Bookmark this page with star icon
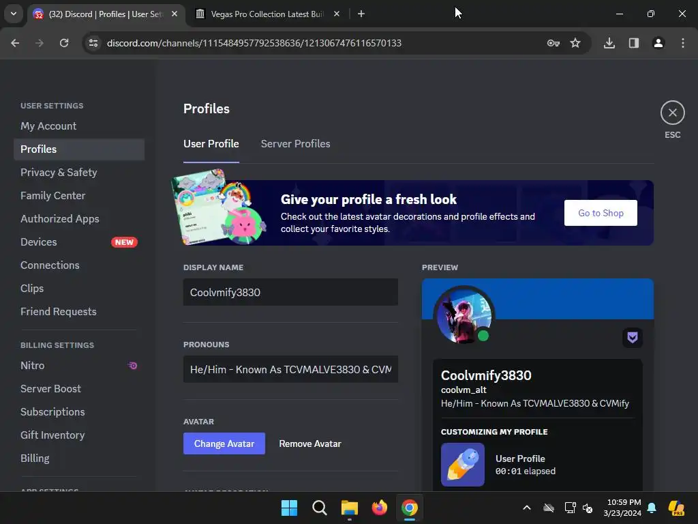The width and height of the screenshot is (698, 524). [575, 43]
